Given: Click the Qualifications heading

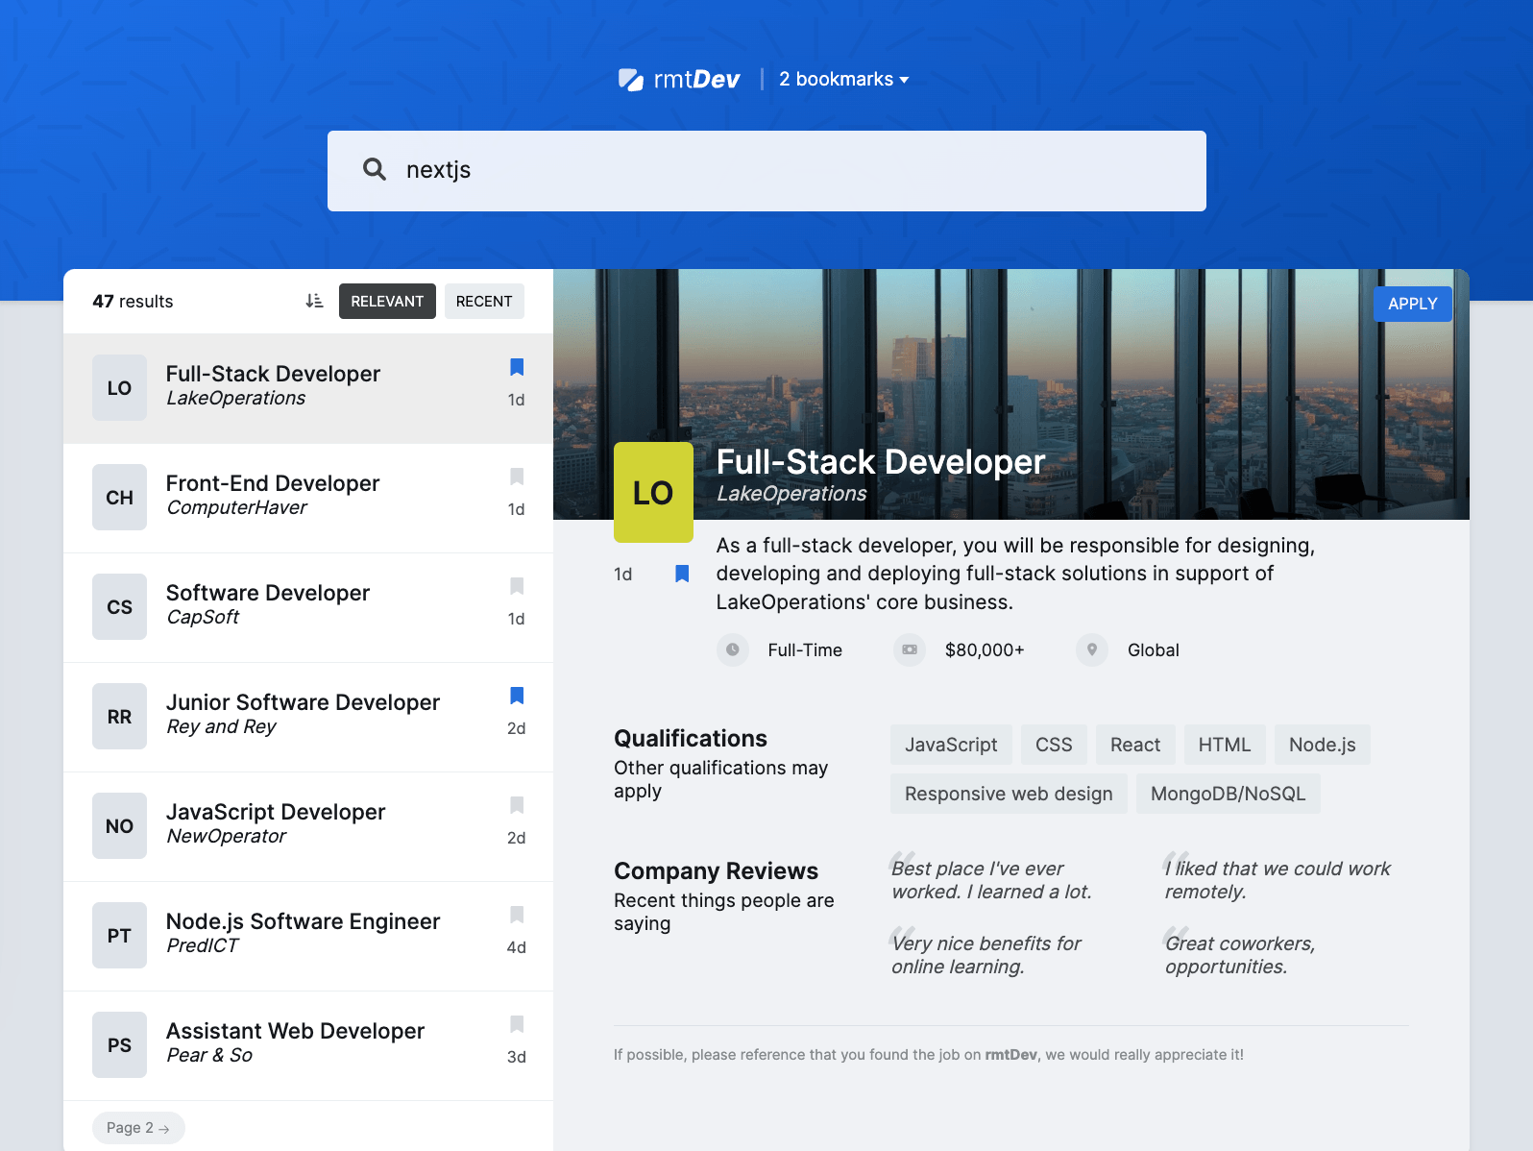Looking at the screenshot, I should [691, 739].
